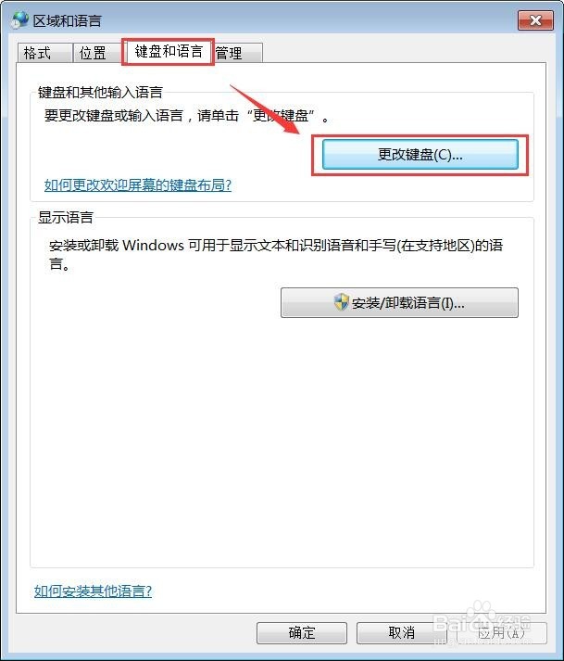Close the 区域和语言 dialog window
Viewport: 564px width, 661px height.
535,20
